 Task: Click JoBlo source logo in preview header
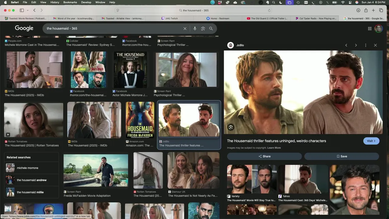tap(230, 45)
